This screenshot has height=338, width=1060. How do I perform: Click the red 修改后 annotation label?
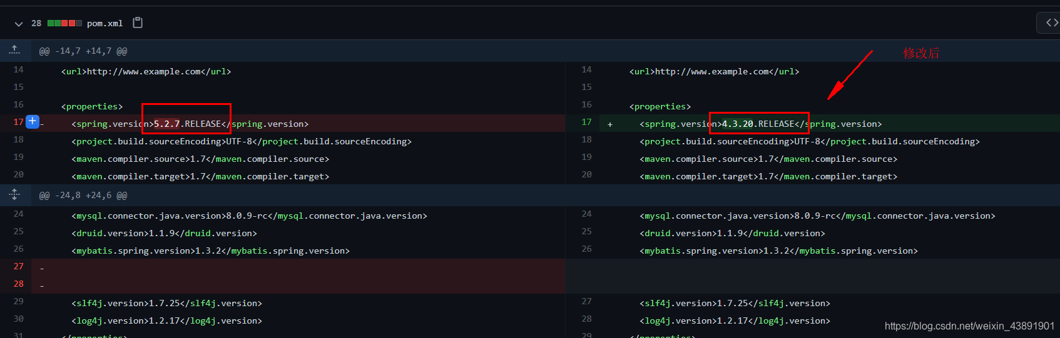coord(921,53)
